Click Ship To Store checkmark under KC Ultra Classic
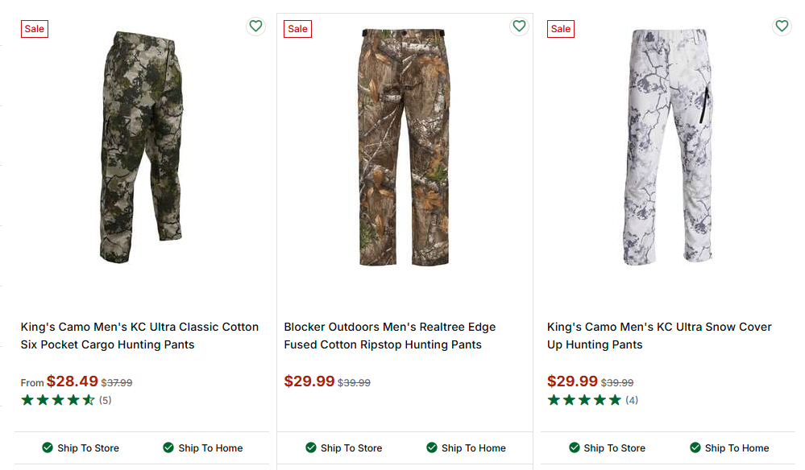This screenshot has width=805, height=470. point(48,447)
